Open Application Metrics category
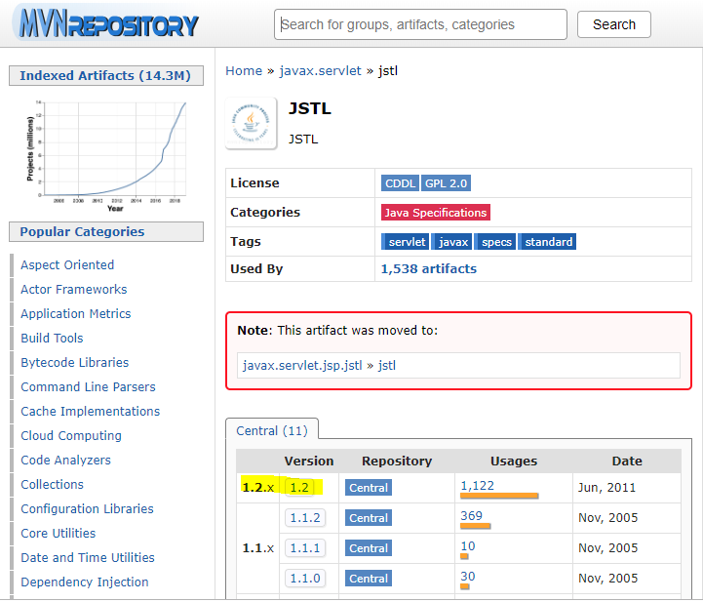The width and height of the screenshot is (703, 602). tap(76, 313)
